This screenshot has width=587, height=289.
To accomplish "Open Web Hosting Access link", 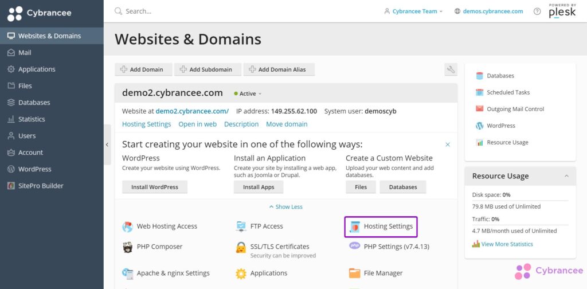I will (167, 226).
